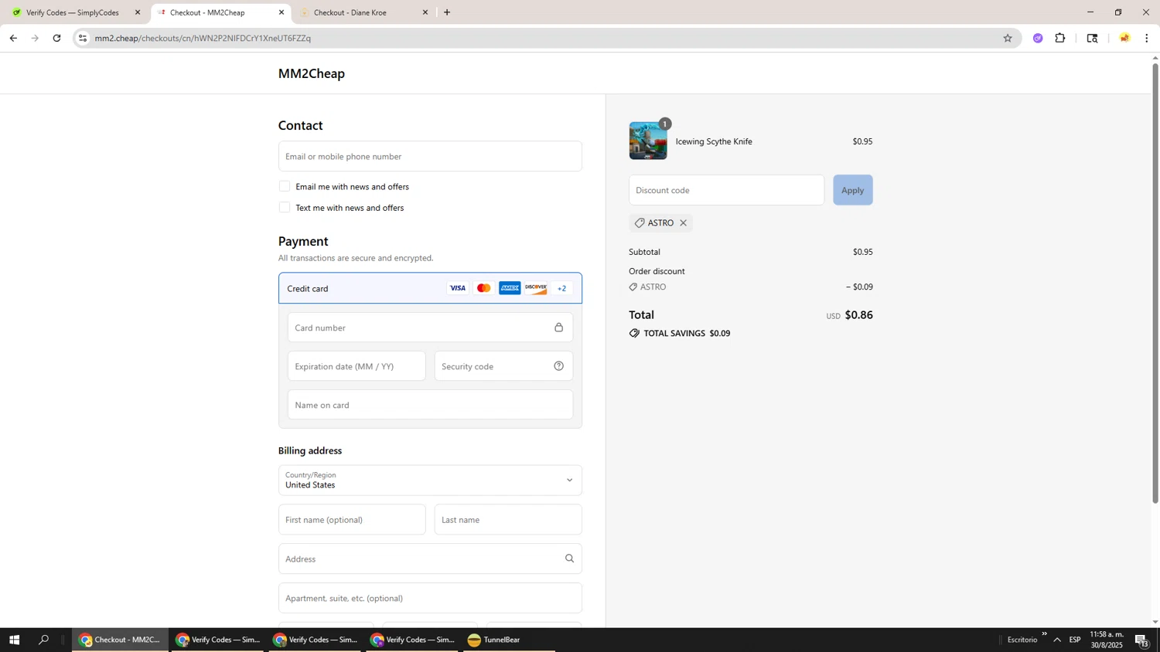Click the profile avatar icon
The height and width of the screenshot is (652, 1160).
point(1124,38)
